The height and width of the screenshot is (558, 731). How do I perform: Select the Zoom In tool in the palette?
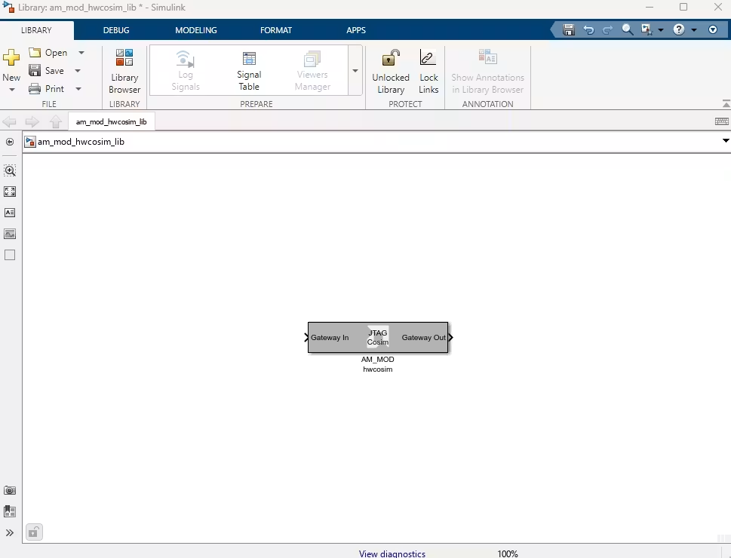(x=10, y=170)
